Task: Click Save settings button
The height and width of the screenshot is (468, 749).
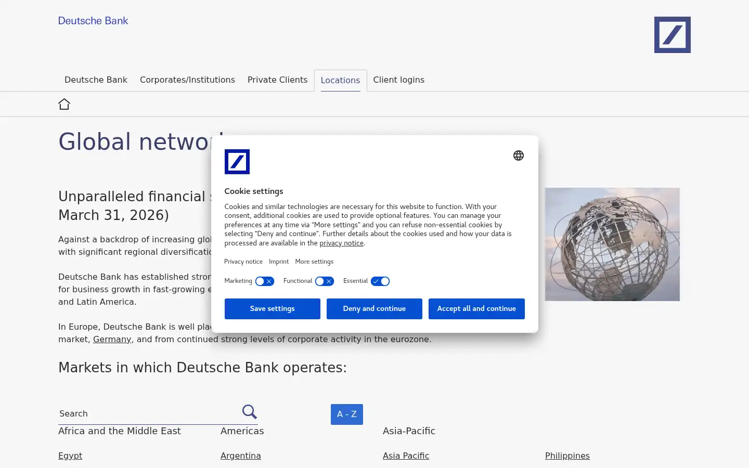Action: (x=272, y=308)
